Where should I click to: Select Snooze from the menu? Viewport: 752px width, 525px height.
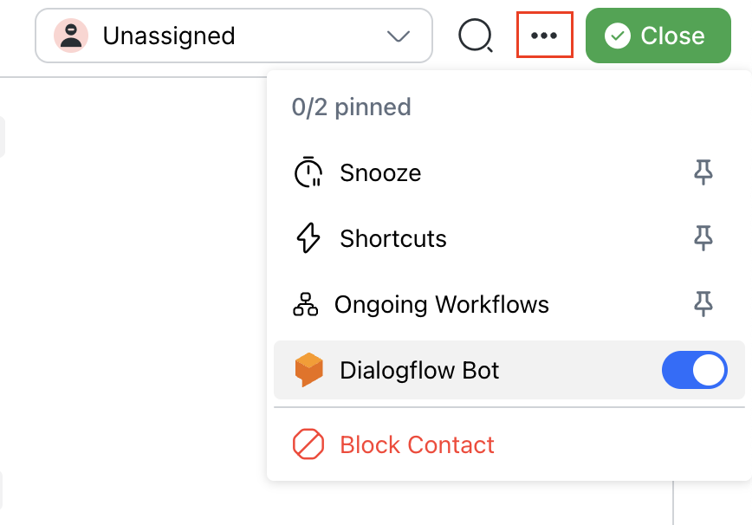pos(380,172)
